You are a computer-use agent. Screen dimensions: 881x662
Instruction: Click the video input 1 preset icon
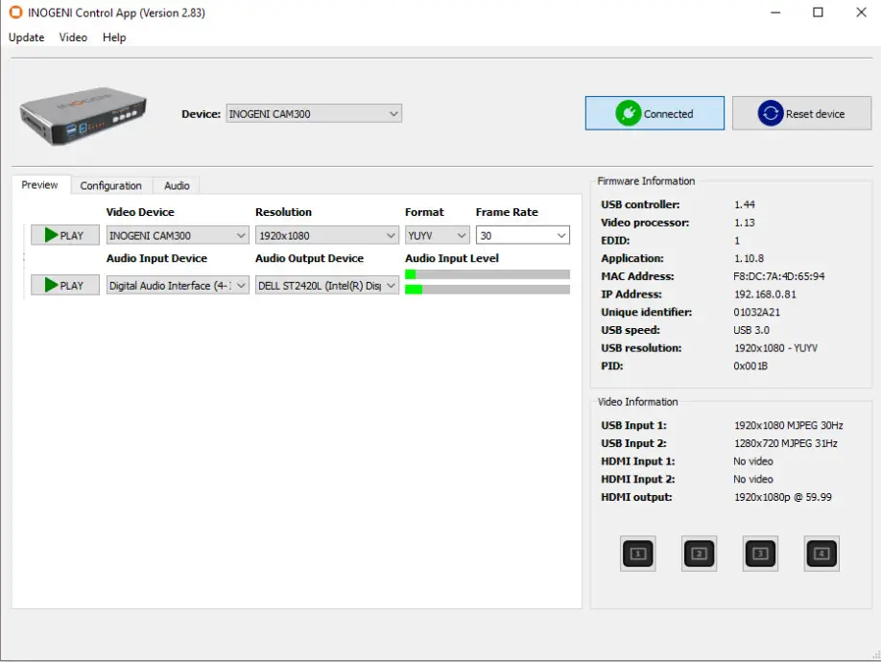637,553
